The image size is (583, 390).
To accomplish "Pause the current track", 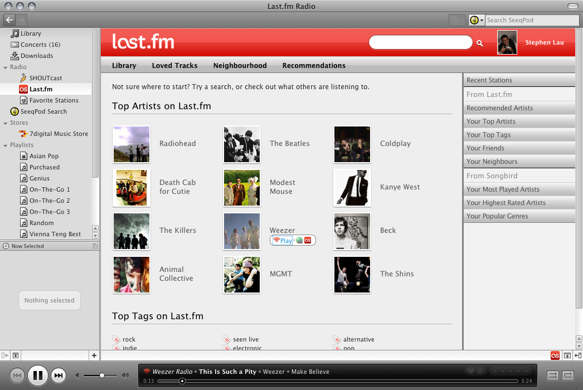I will point(37,376).
